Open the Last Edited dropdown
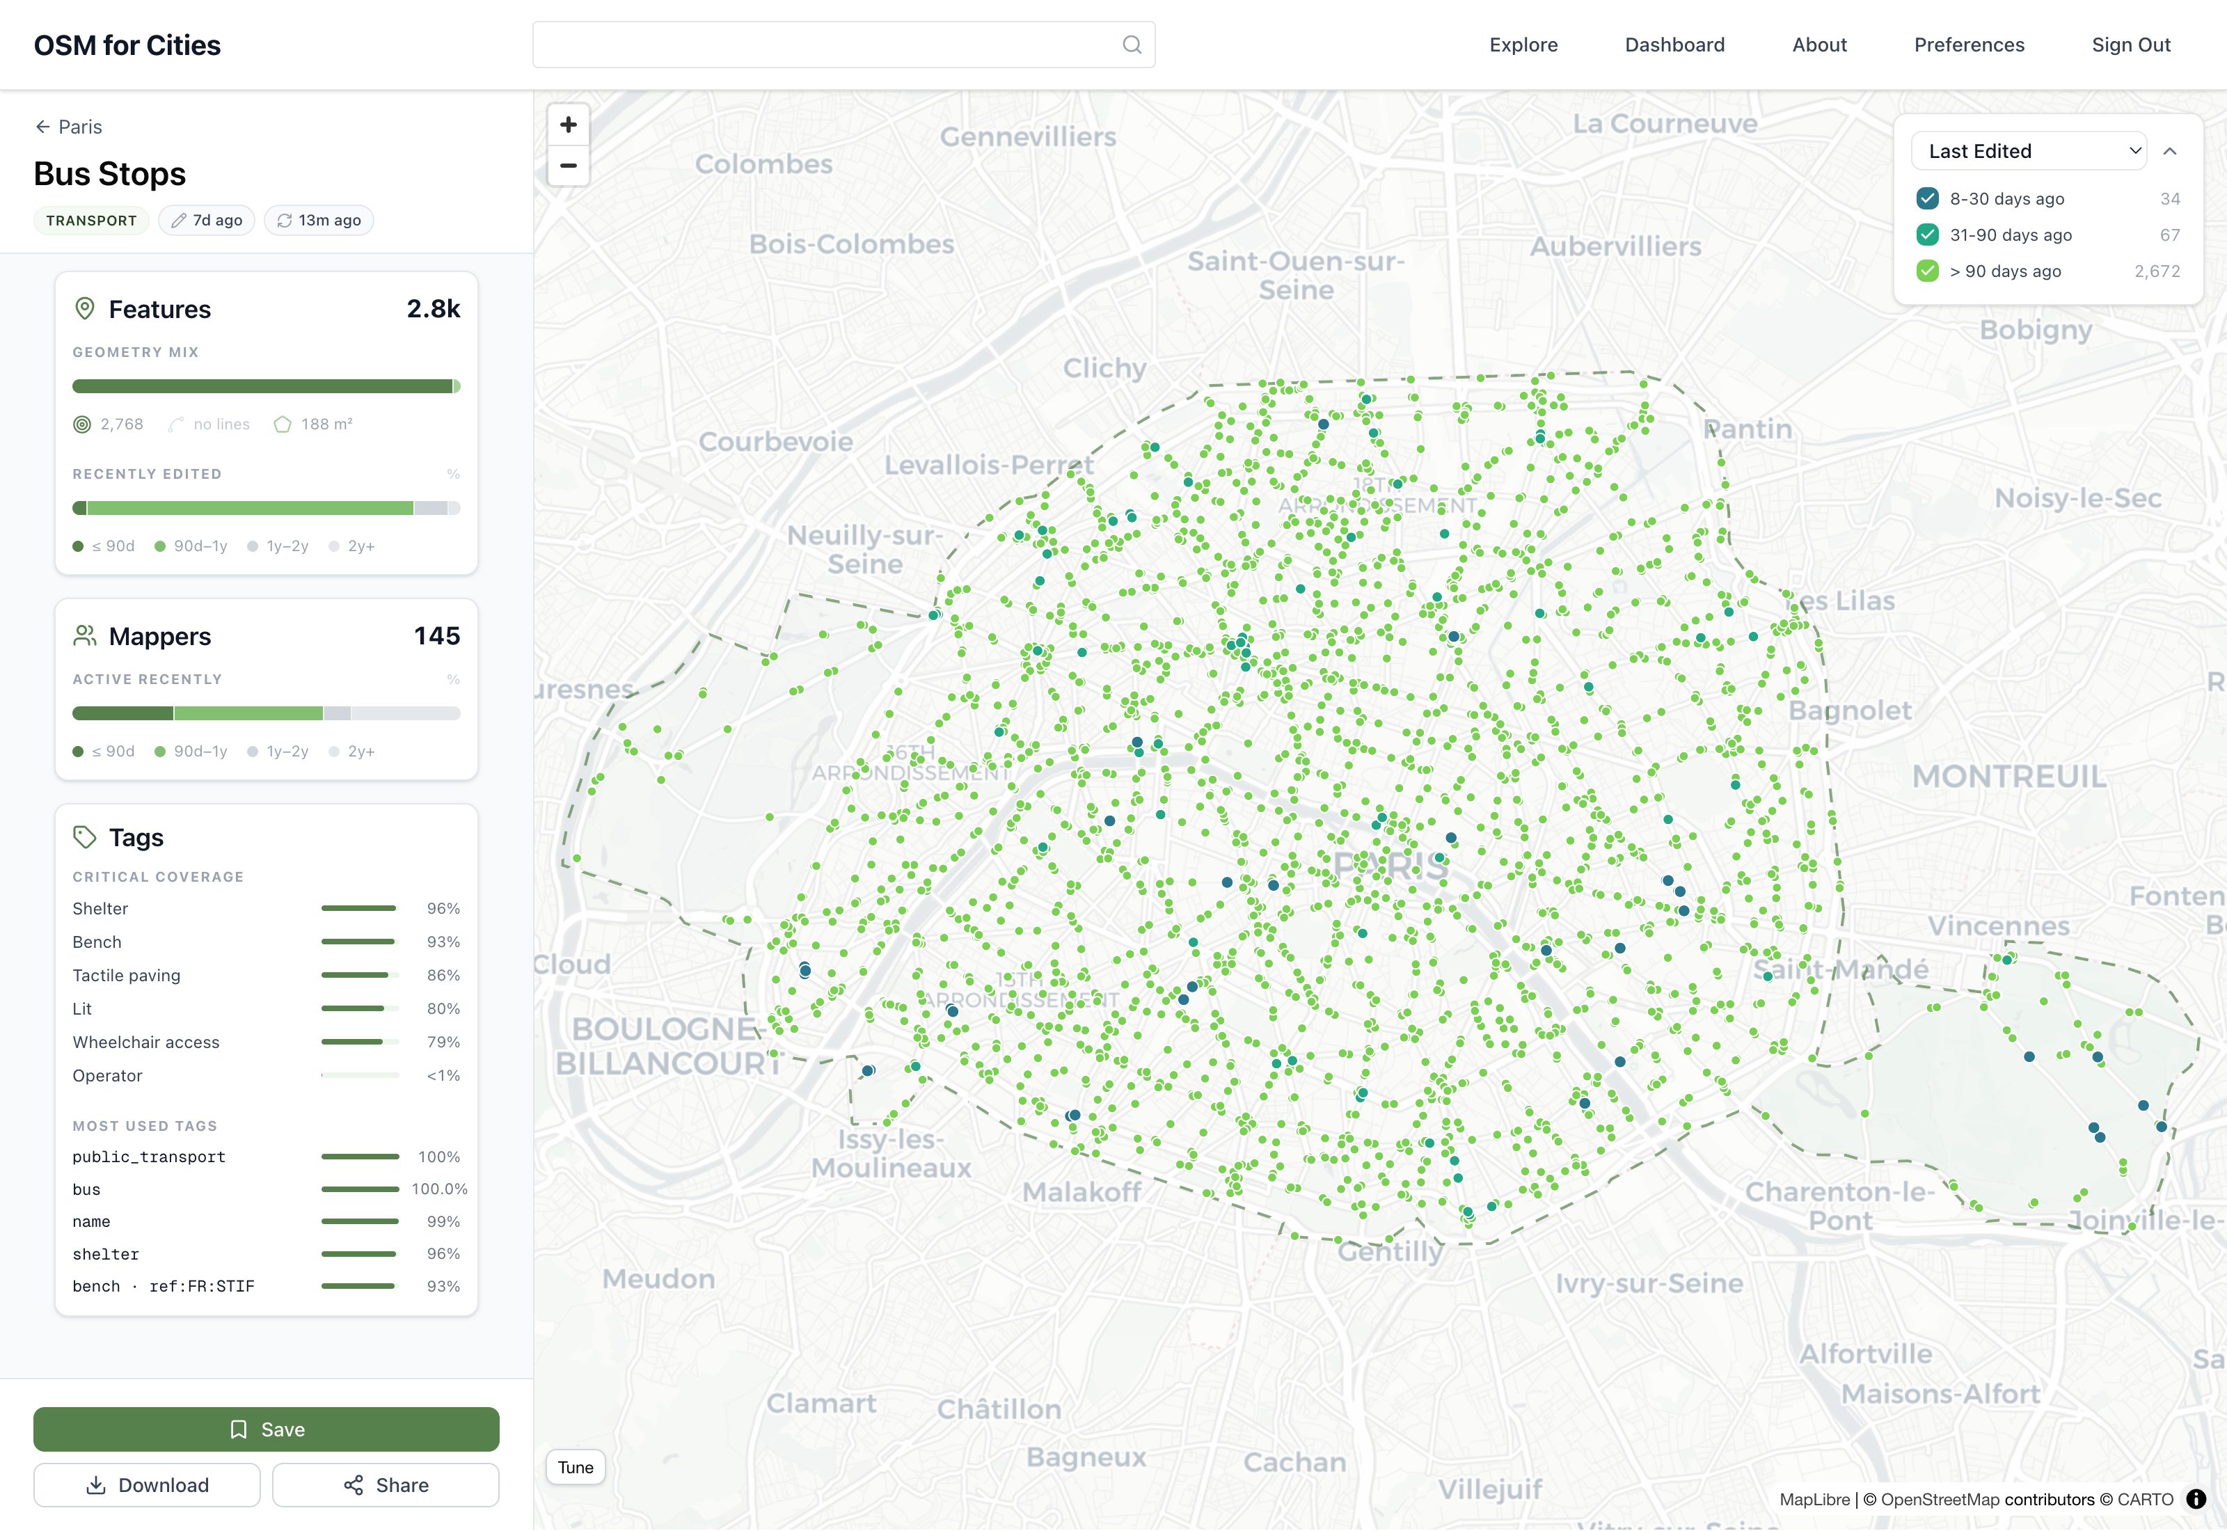The image size is (2227, 1531). pyautogui.click(x=2029, y=150)
